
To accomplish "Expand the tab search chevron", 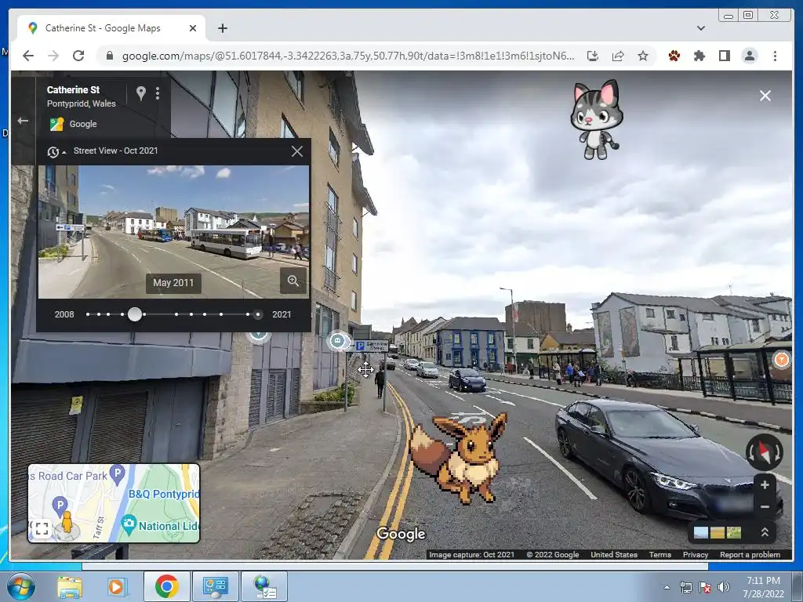I will coord(700,28).
